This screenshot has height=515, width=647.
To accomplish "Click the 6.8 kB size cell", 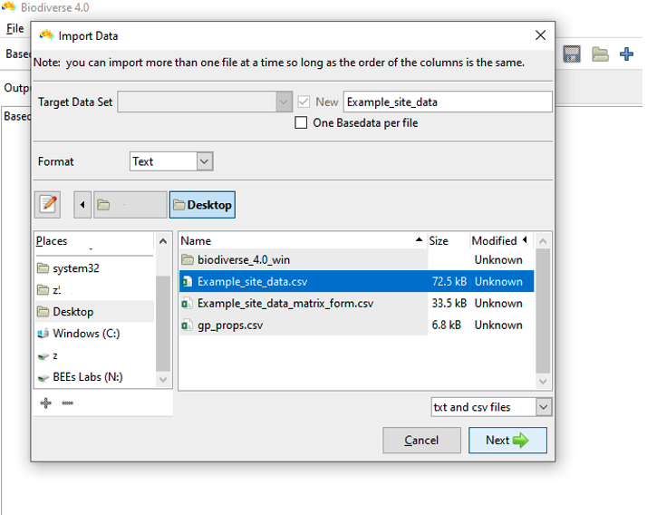I will [449, 325].
